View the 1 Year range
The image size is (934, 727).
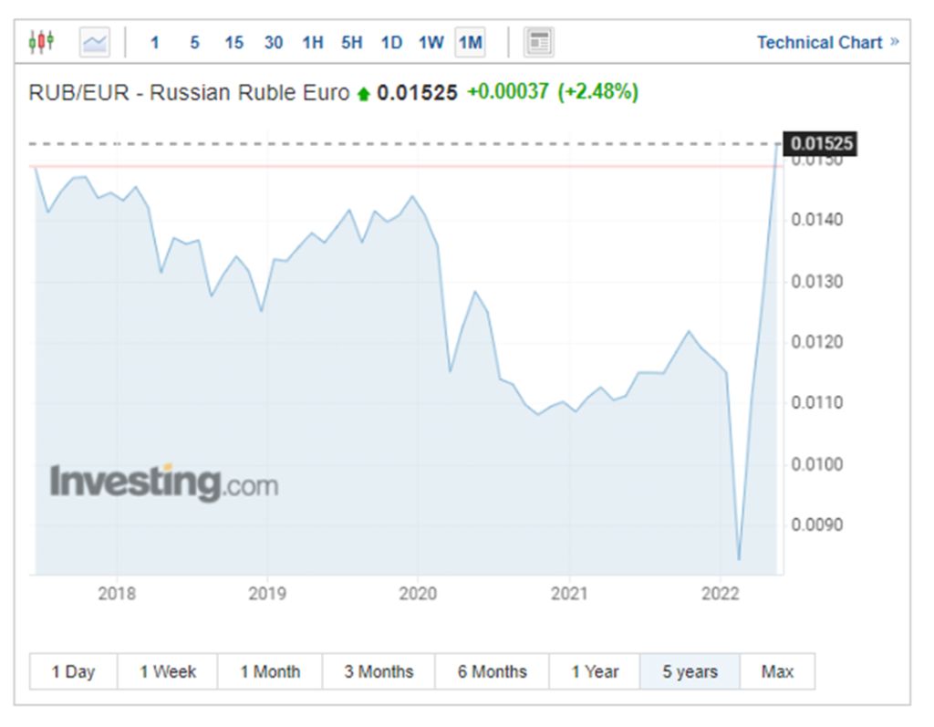click(x=595, y=672)
